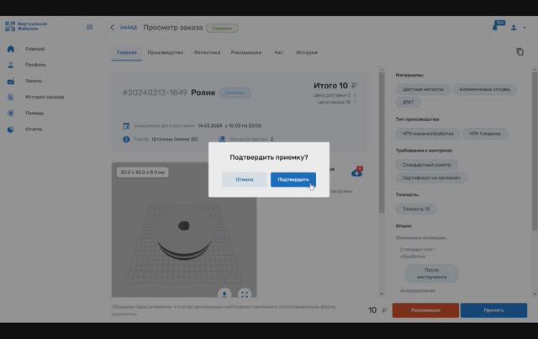This screenshot has width=538, height=339.
Task: Open the Главная sidebar home icon
Action: click(x=11, y=49)
